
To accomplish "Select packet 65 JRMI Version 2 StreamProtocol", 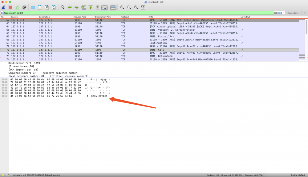I will coord(149,30).
